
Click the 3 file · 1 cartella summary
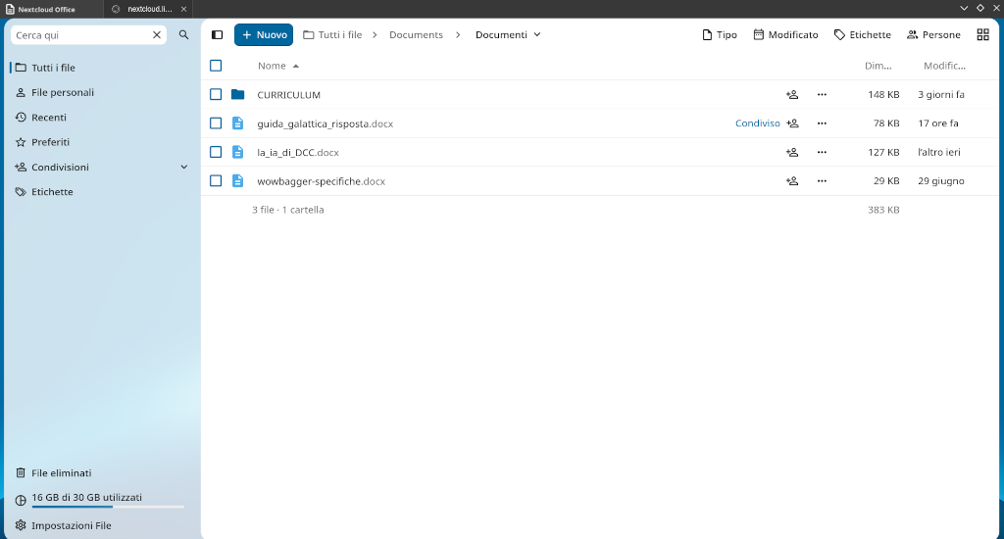pyautogui.click(x=288, y=210)
